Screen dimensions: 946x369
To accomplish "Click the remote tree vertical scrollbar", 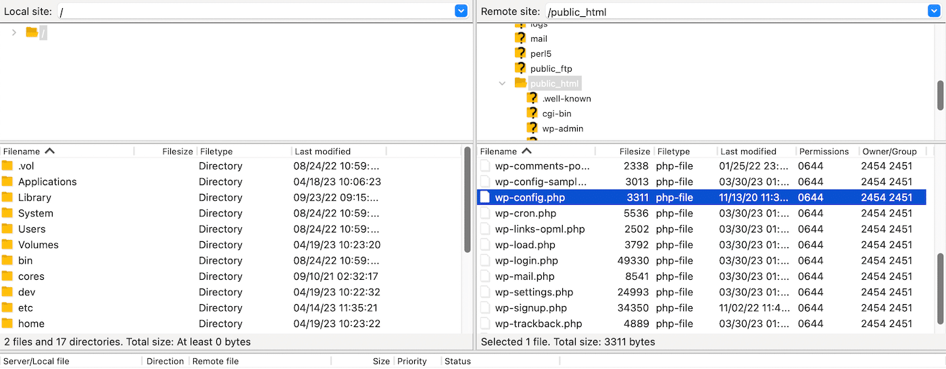I will coord(941,95).
